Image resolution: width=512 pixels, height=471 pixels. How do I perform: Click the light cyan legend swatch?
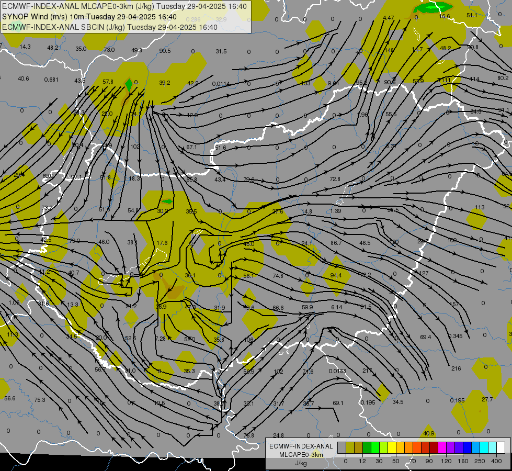tap(493, 448)
